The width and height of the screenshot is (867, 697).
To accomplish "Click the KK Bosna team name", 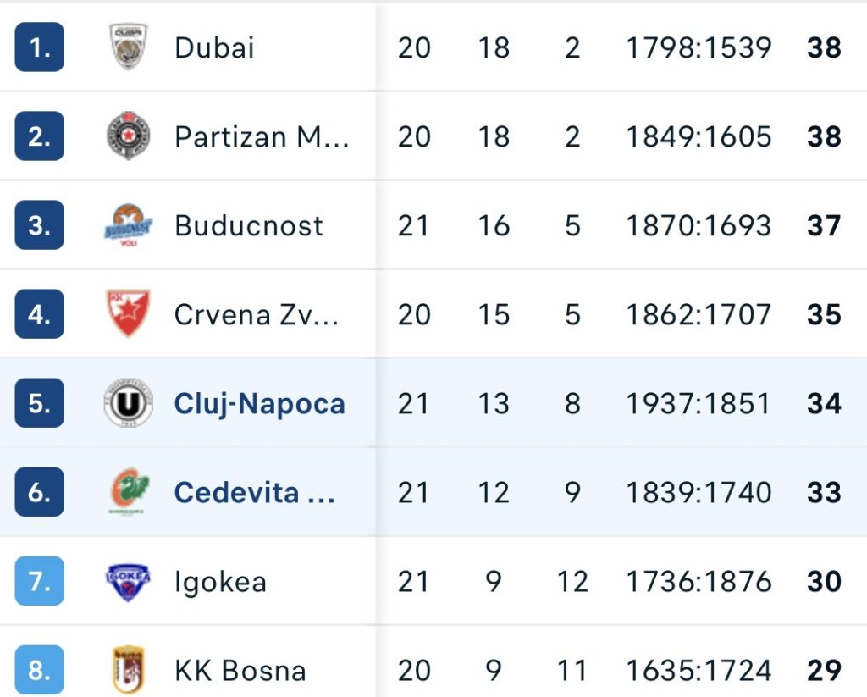I will [x=240, y=671].
